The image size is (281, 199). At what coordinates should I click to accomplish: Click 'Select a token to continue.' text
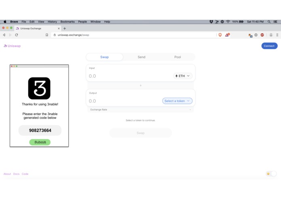pos(141,120)
